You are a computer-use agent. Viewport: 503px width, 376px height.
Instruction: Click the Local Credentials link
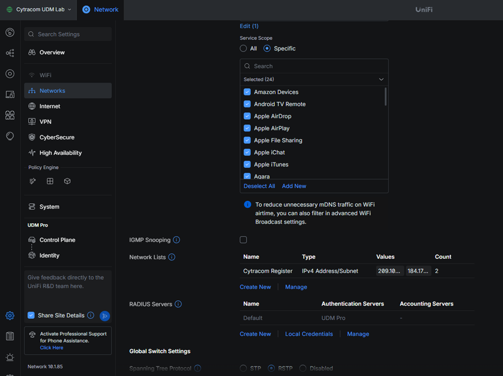click(309, 334)
